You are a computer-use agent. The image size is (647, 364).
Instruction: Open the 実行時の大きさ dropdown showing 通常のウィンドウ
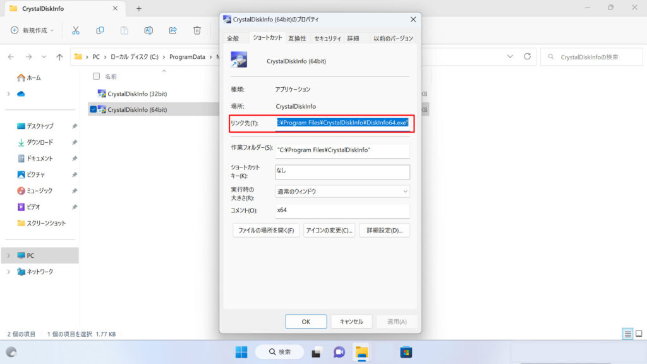(342, 191)
